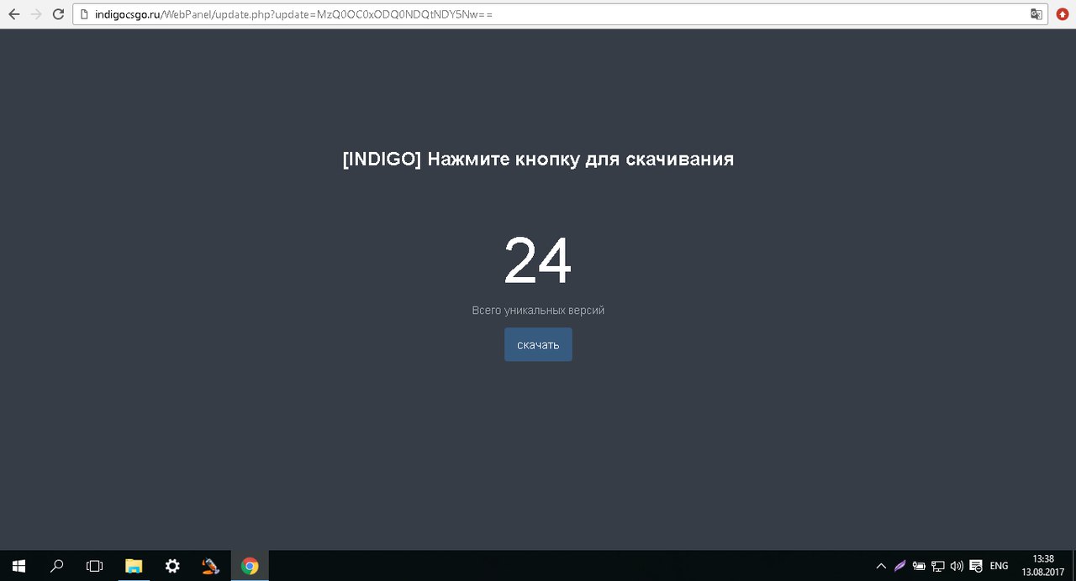Open the orange app on taskbar
The height and width of the screenshot is (581, 1076).
pyautogui.click(x=211, y=566)
